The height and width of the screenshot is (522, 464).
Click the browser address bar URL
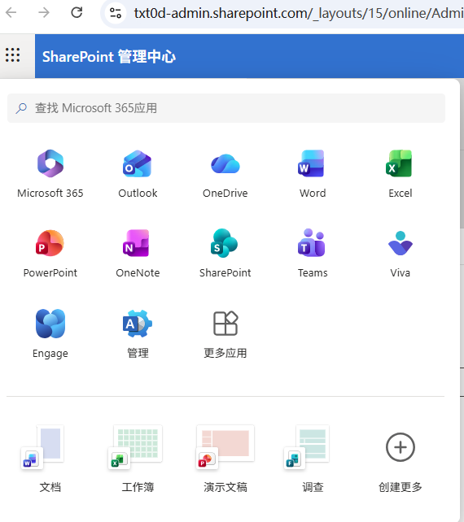tap(298, 13)
